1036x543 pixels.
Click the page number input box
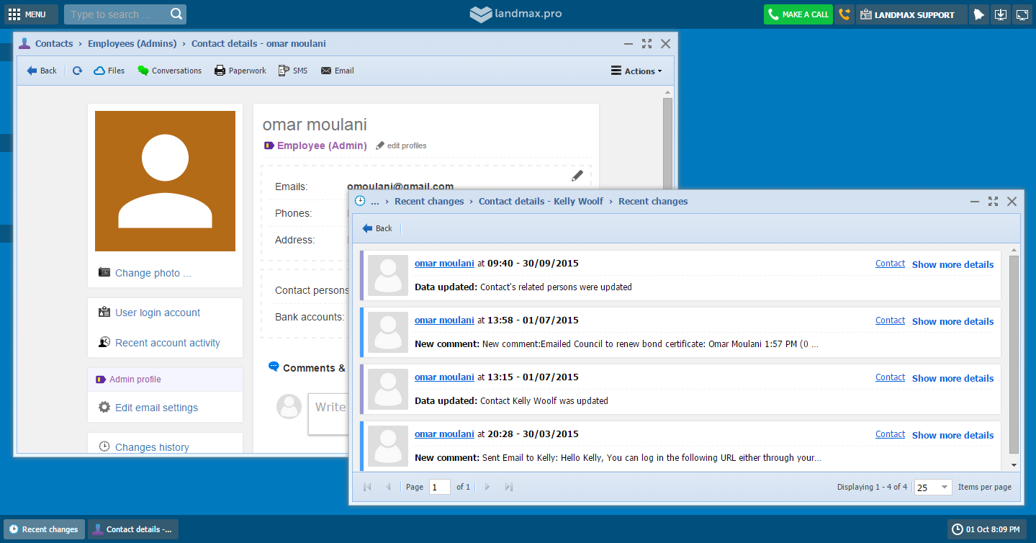click(439, 487)
